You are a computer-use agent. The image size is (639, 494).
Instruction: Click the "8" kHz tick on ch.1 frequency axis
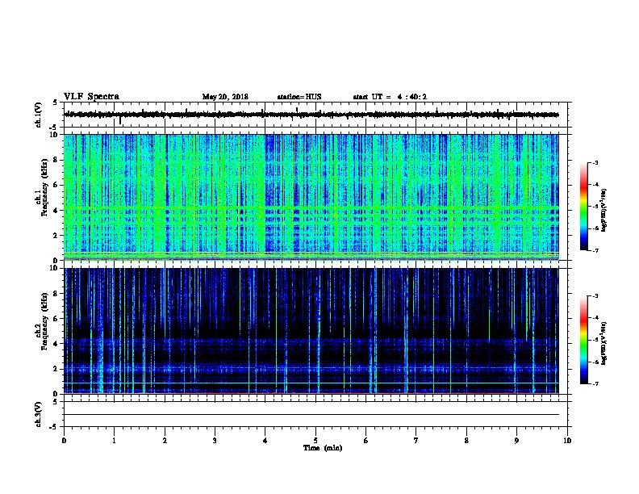pyautogui.click(x=56, y=160)
